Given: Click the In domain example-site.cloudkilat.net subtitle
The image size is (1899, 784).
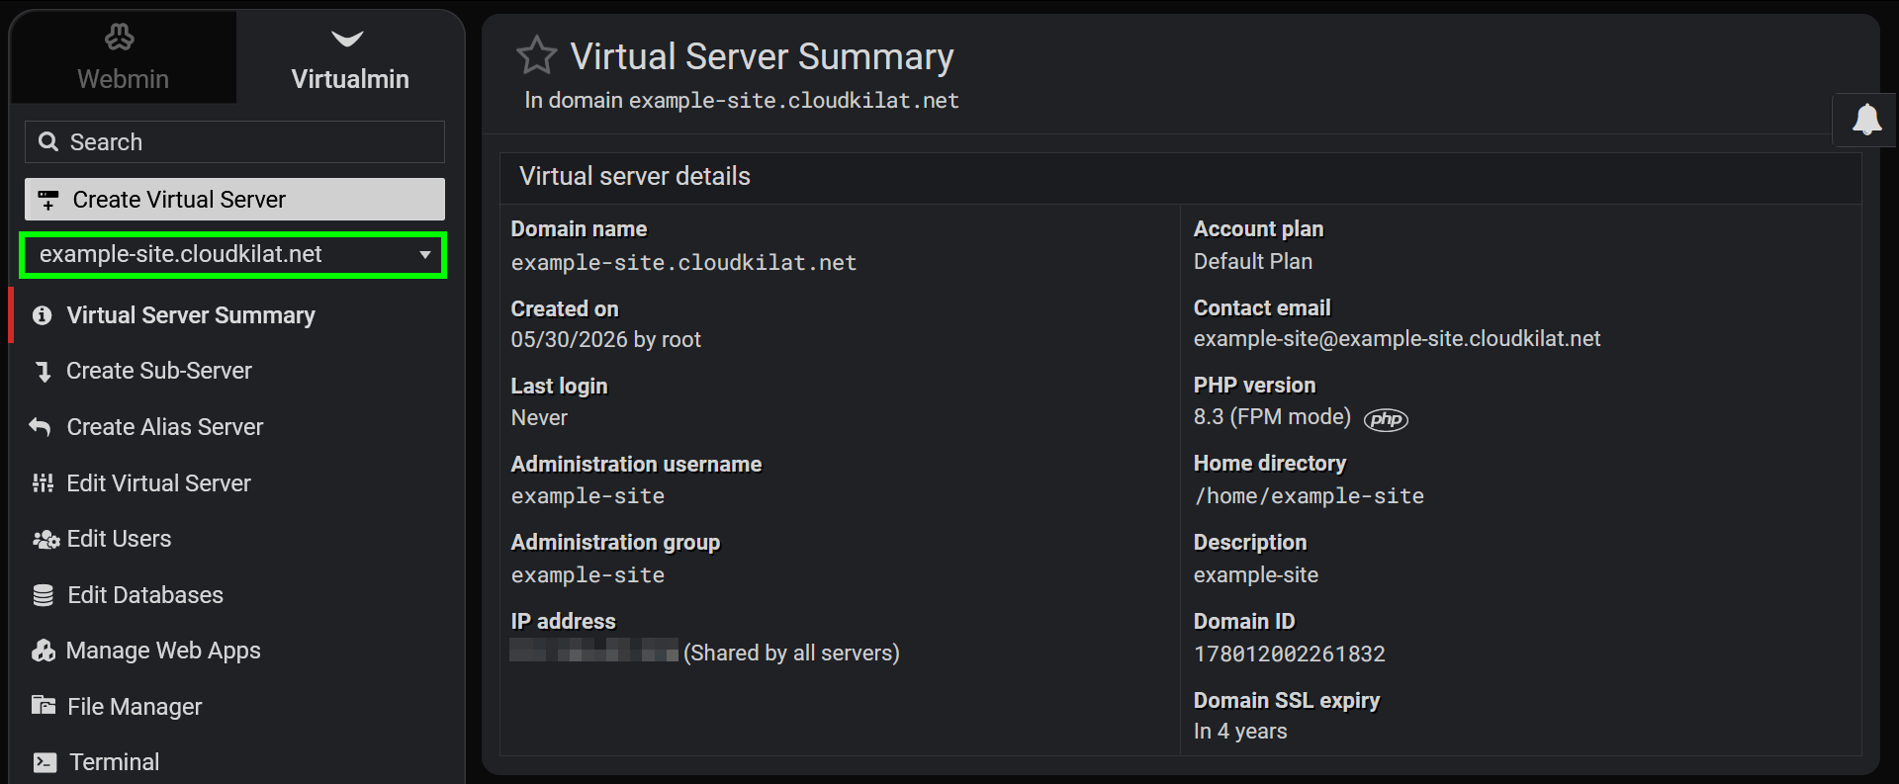Looking at the screenshot, I should [742, 101].
